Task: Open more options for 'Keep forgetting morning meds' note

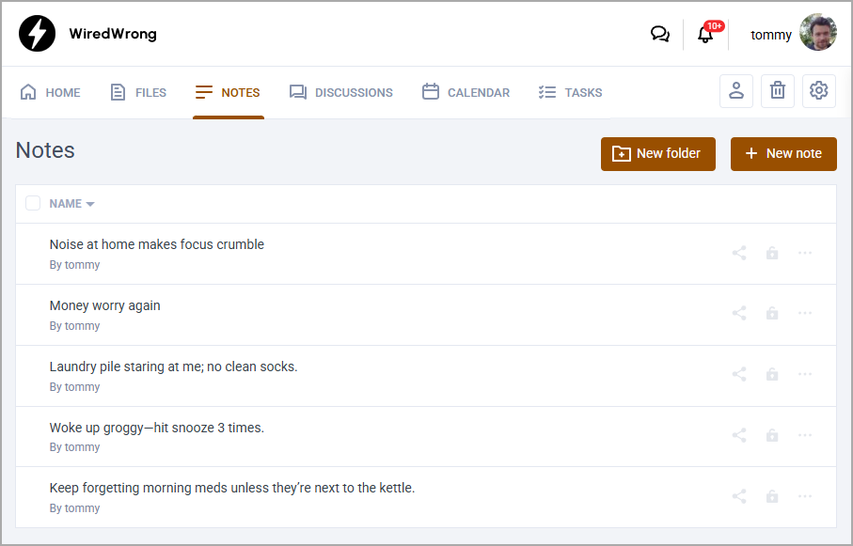Action: coord(805,496)
